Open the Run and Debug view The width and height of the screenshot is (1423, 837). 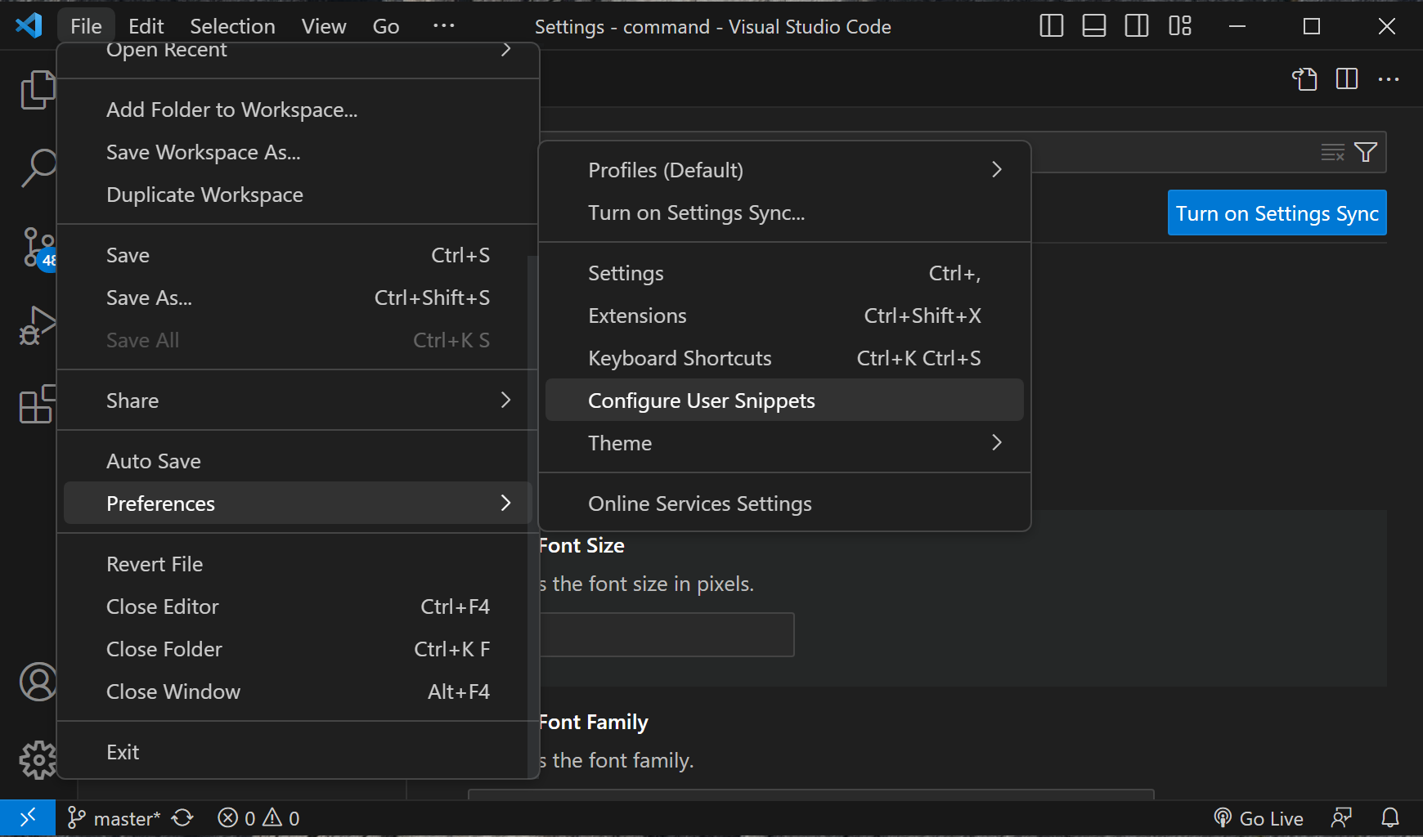pos(38,325)
